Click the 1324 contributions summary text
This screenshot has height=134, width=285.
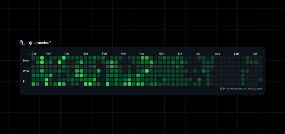point(241,89)
